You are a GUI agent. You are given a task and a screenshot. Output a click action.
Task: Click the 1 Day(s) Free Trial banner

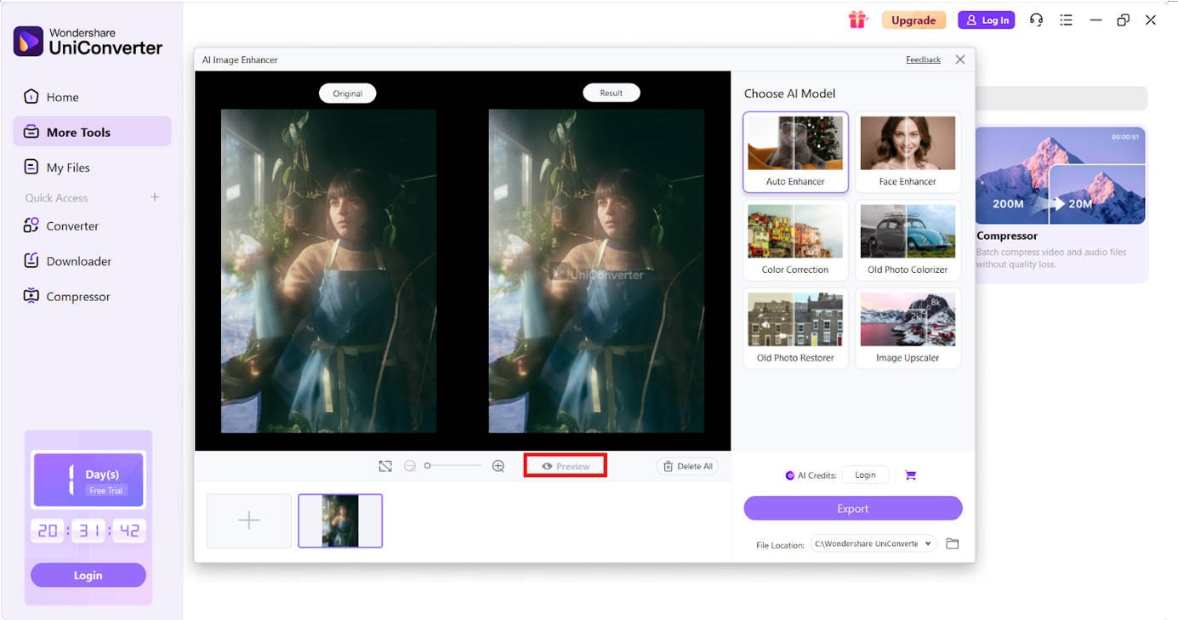pos(88,480)
